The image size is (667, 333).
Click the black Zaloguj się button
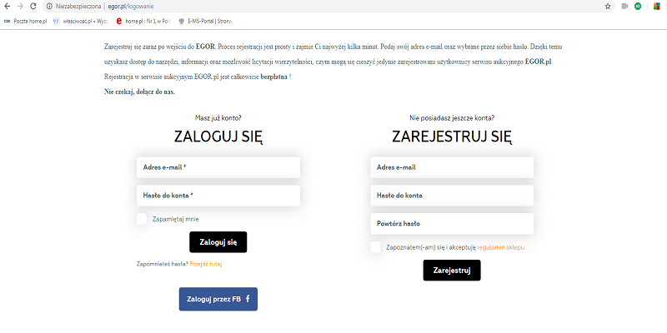tap(218, 242)
